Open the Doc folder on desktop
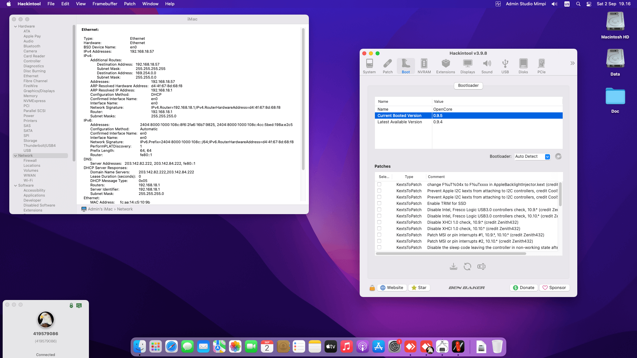 (x=615, y=100)
